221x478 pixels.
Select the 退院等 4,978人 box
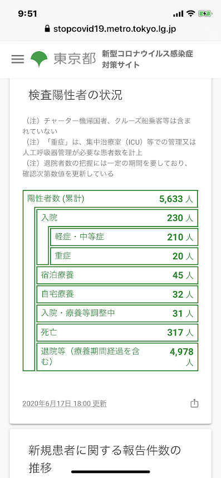point(117,357)
